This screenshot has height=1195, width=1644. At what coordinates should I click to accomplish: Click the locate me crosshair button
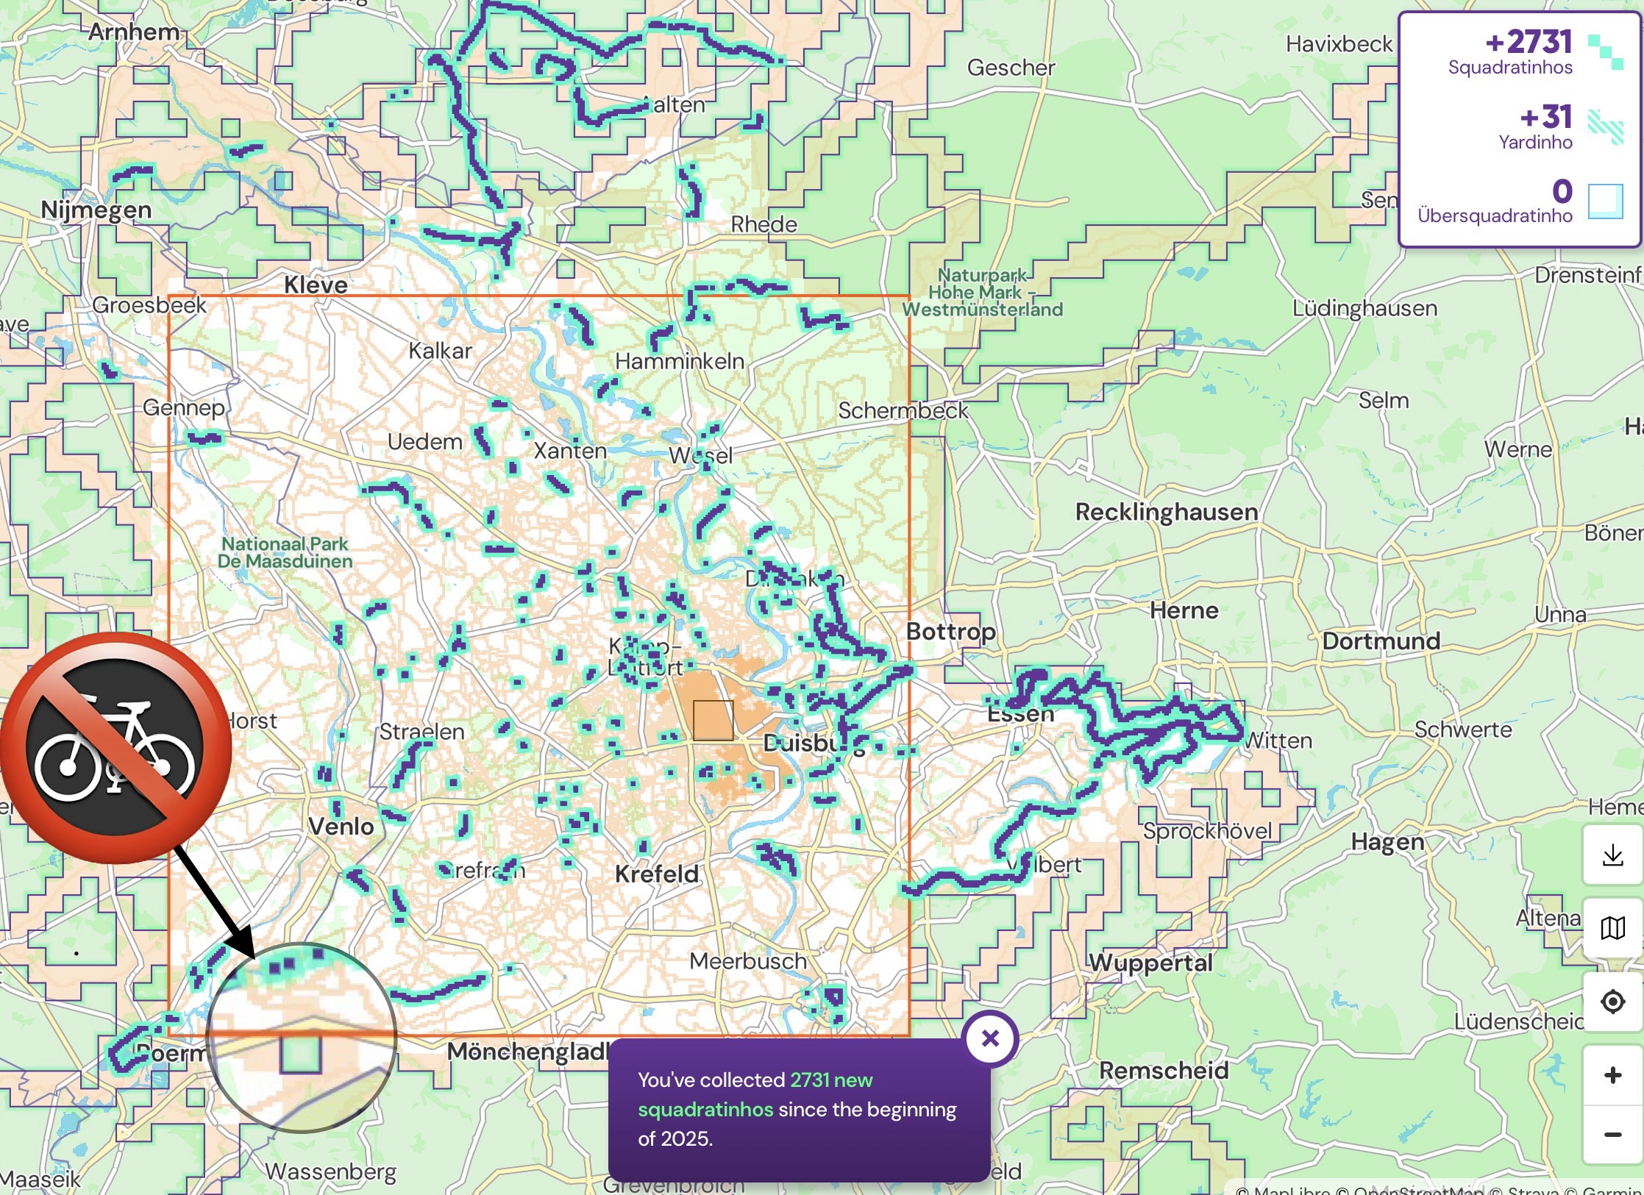(x=1612, y=1002)
